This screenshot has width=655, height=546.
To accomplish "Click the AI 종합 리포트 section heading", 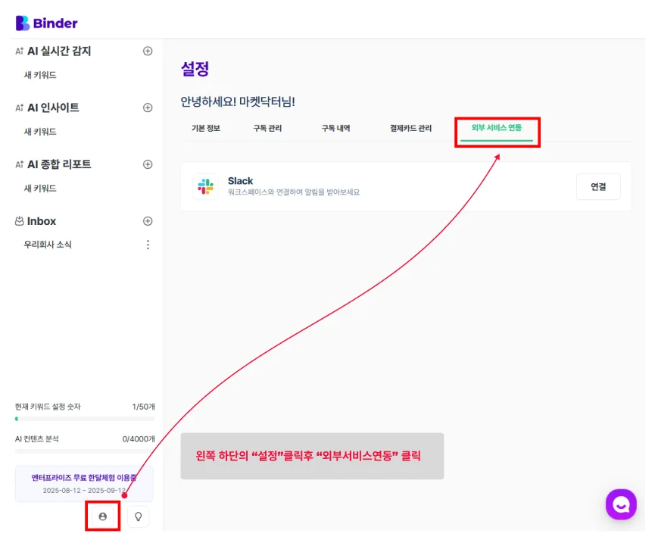I will click(59, 164).
